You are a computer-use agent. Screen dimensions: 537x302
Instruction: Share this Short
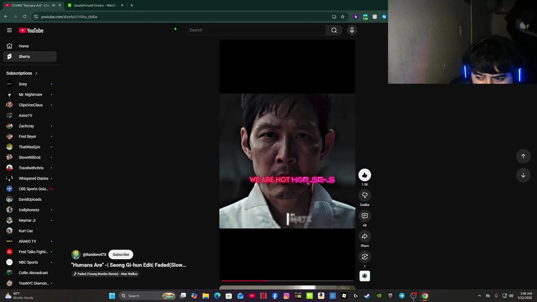[365, 237]
